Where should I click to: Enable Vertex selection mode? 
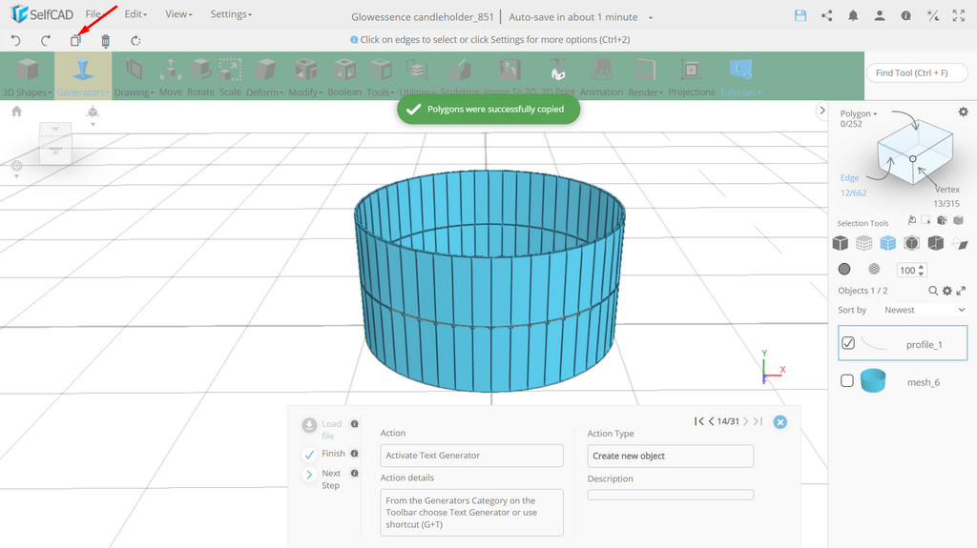(947, 190)
